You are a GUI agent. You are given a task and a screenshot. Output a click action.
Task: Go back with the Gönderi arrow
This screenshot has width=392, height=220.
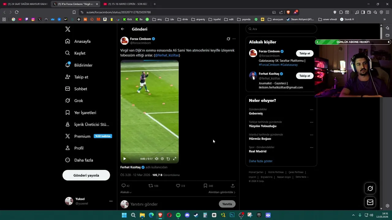pyautogui.click(x=123, y=29)
